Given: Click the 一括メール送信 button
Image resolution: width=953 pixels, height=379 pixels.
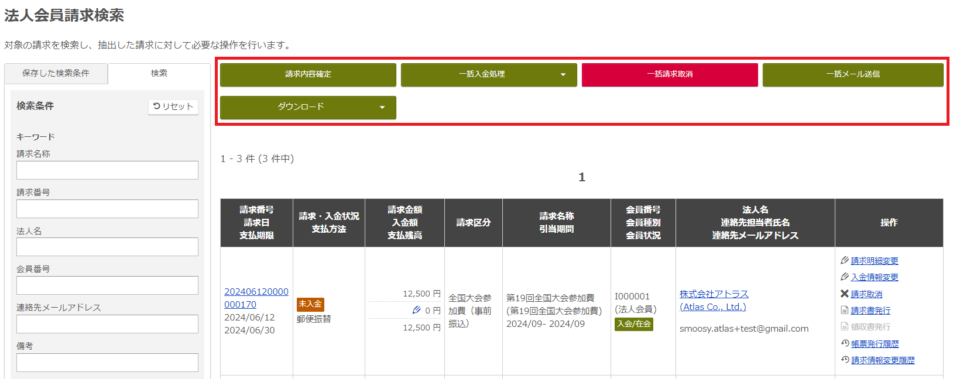Looking at the screenshot, I should [853, 74].
